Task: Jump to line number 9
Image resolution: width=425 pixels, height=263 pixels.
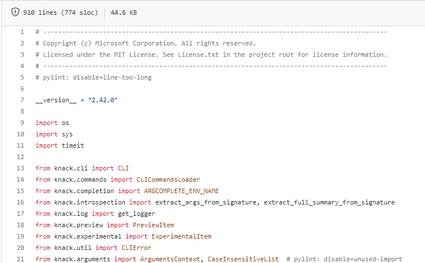Action: pyautogui.click(x=22, y=123)
